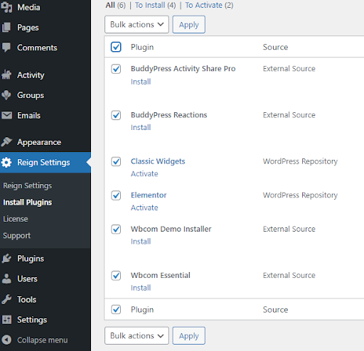Click the Appearance paintbrush icon

pyautogui.click(x=6, y=142)
